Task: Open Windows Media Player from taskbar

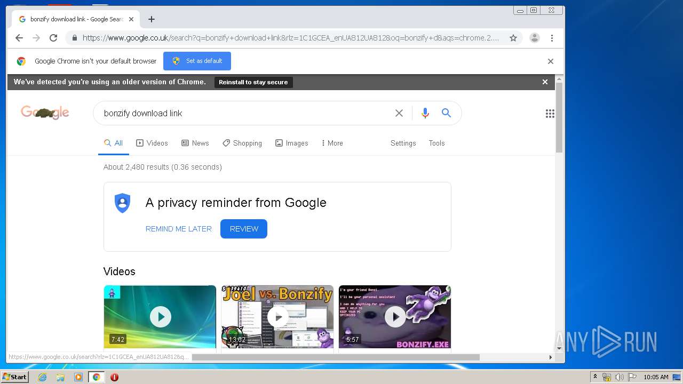Action: tap(78, 377)
